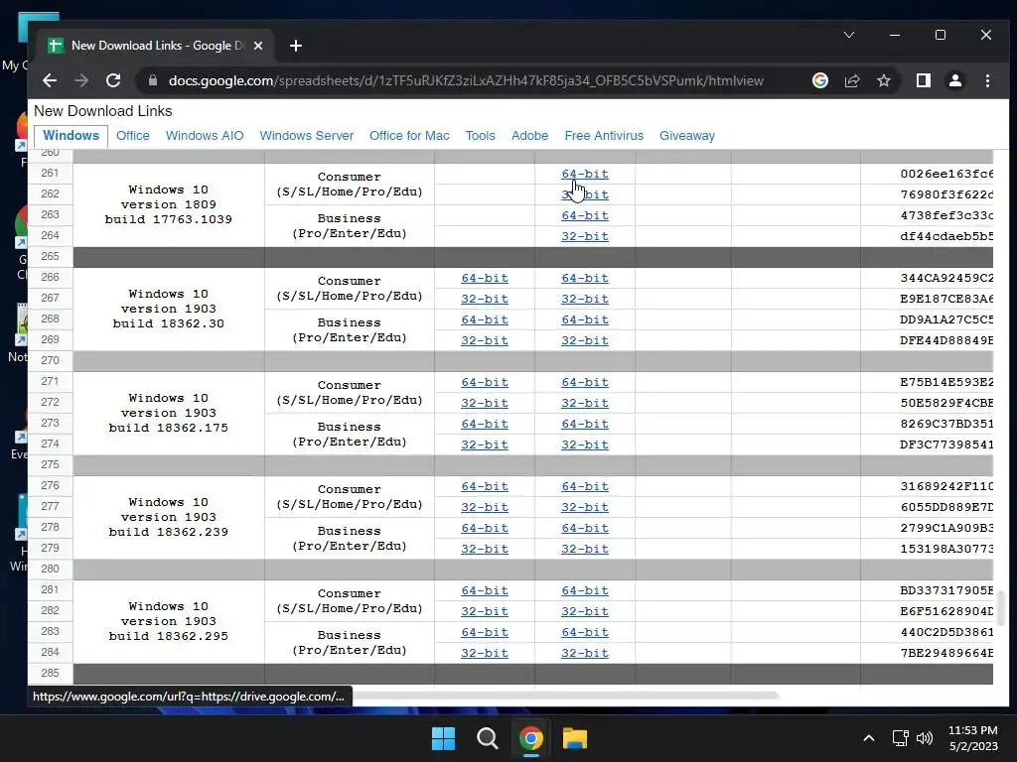
Task: Open the Windows Start menu
Action: 444,738
